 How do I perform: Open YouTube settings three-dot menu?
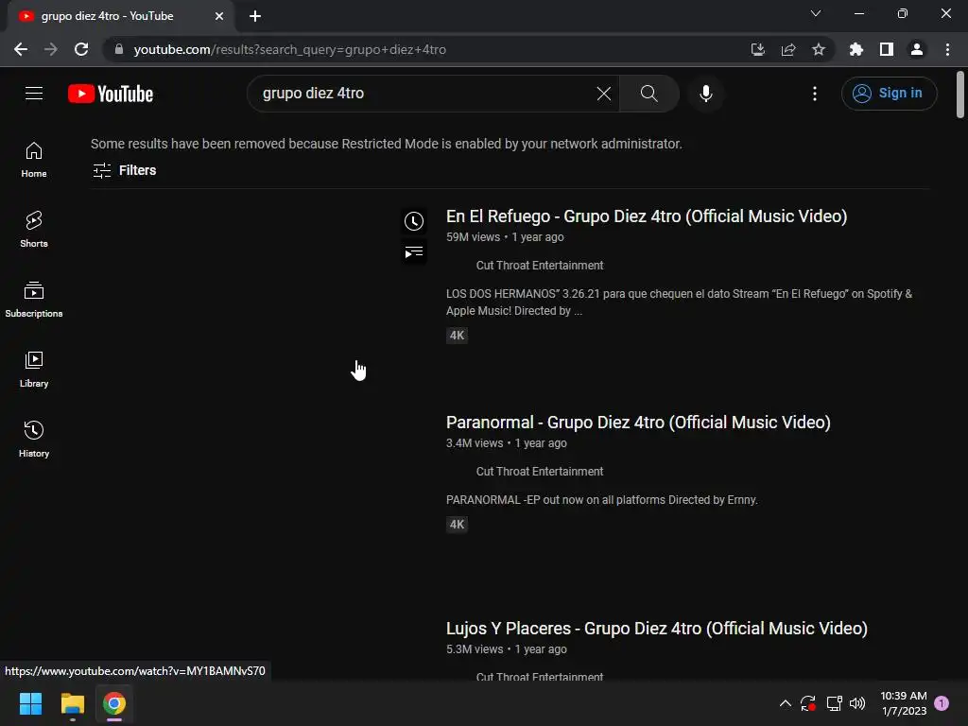tap(814, 94)
